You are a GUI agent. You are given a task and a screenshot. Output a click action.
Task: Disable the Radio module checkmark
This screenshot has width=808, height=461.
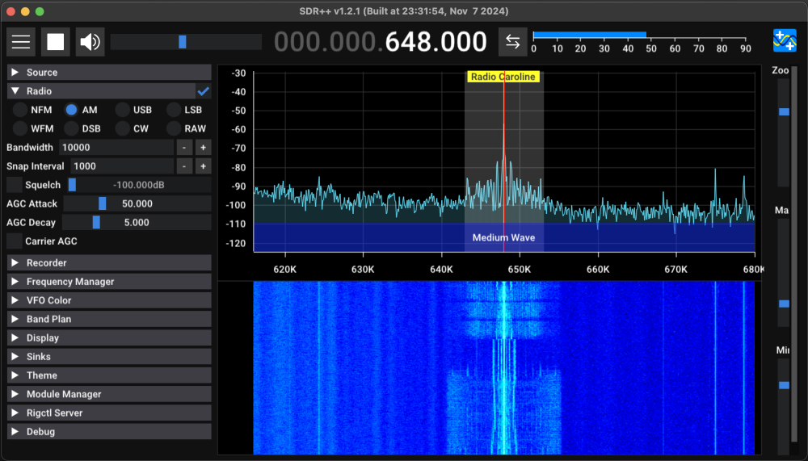[204, 91]
